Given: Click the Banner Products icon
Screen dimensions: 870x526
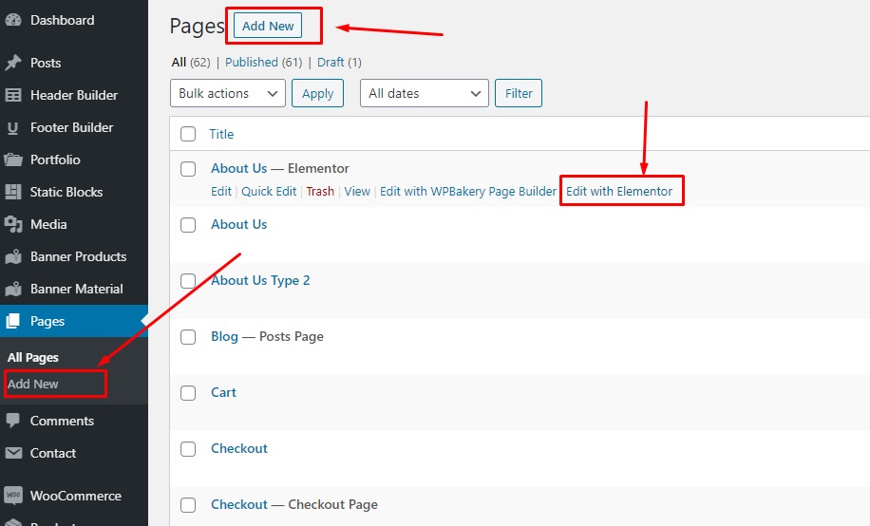Looking at the screenshot, I should coord(13,256).
